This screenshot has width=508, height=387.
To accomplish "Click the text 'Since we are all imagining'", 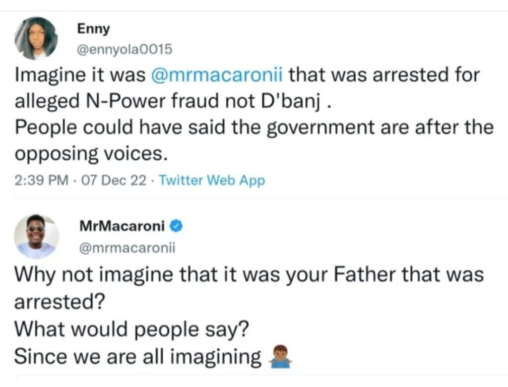I will coord(138,356).
